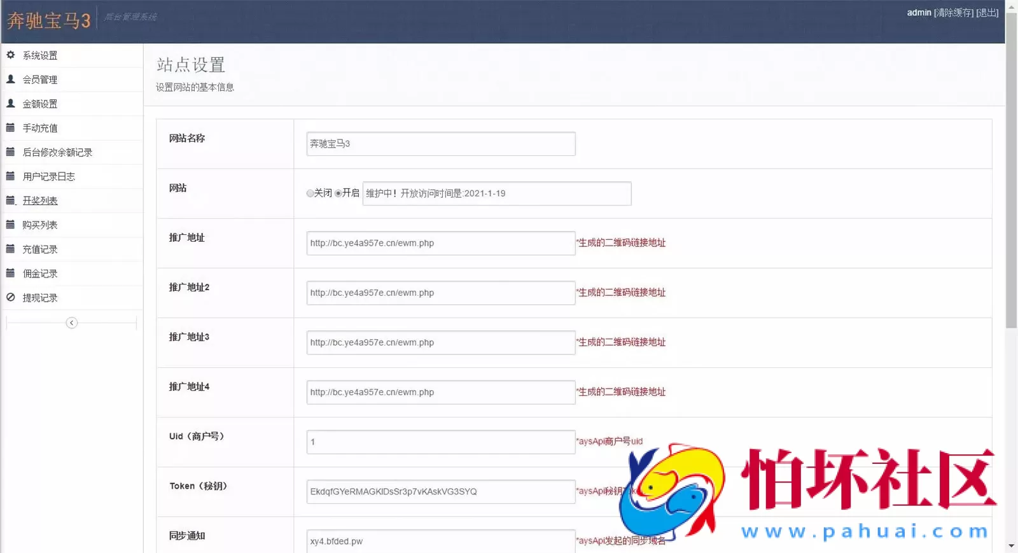Open the 充值记录 menu item
The image size is (1018, 553).
click(x=40, y=249)
